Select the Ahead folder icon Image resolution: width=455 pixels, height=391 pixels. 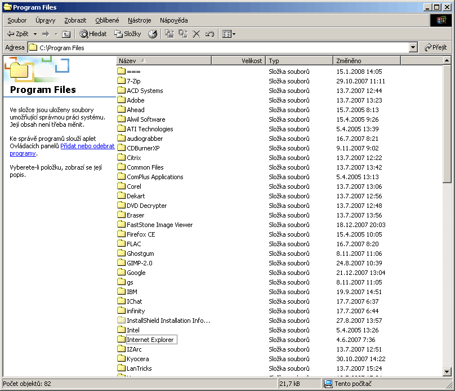click(x=121, y=109)
